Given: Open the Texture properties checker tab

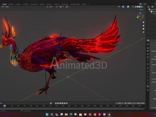Looking at the screenshot, I should click(148, 90).
